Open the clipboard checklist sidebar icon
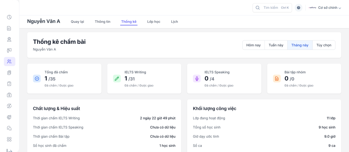The width and height of the screenshot is (349, 152). [x=9, y=83]
